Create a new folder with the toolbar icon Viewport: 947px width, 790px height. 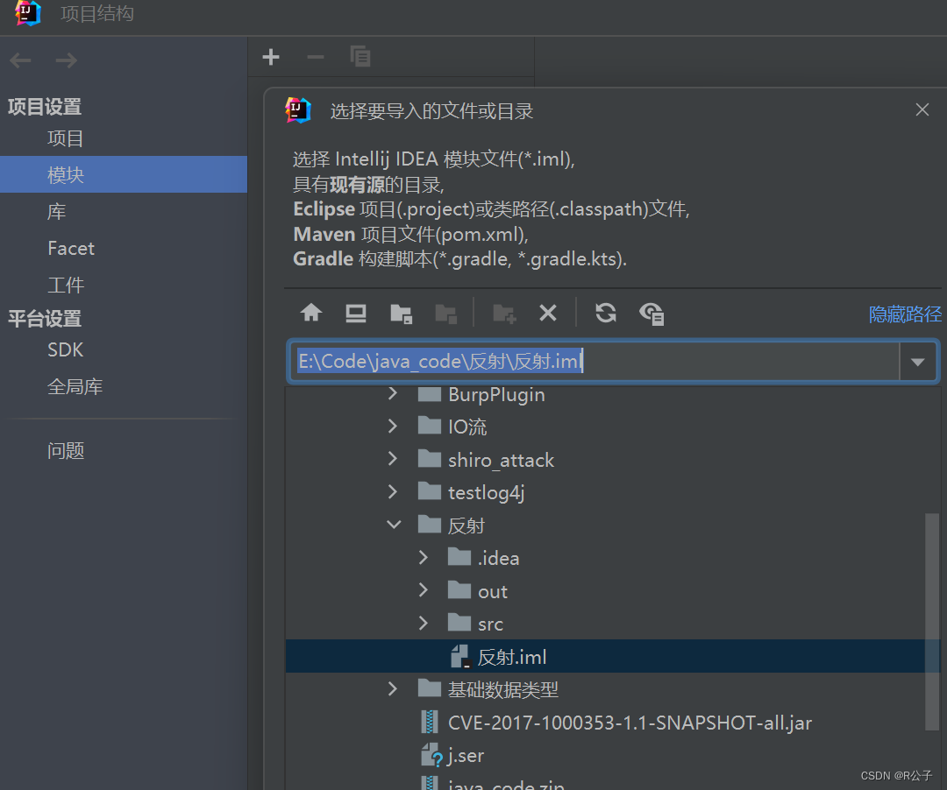[504, 314]
